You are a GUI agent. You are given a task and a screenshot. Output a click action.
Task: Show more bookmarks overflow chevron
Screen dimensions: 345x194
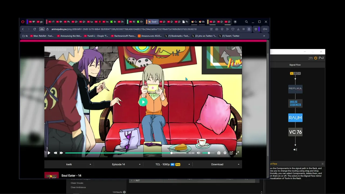(264, 36)
